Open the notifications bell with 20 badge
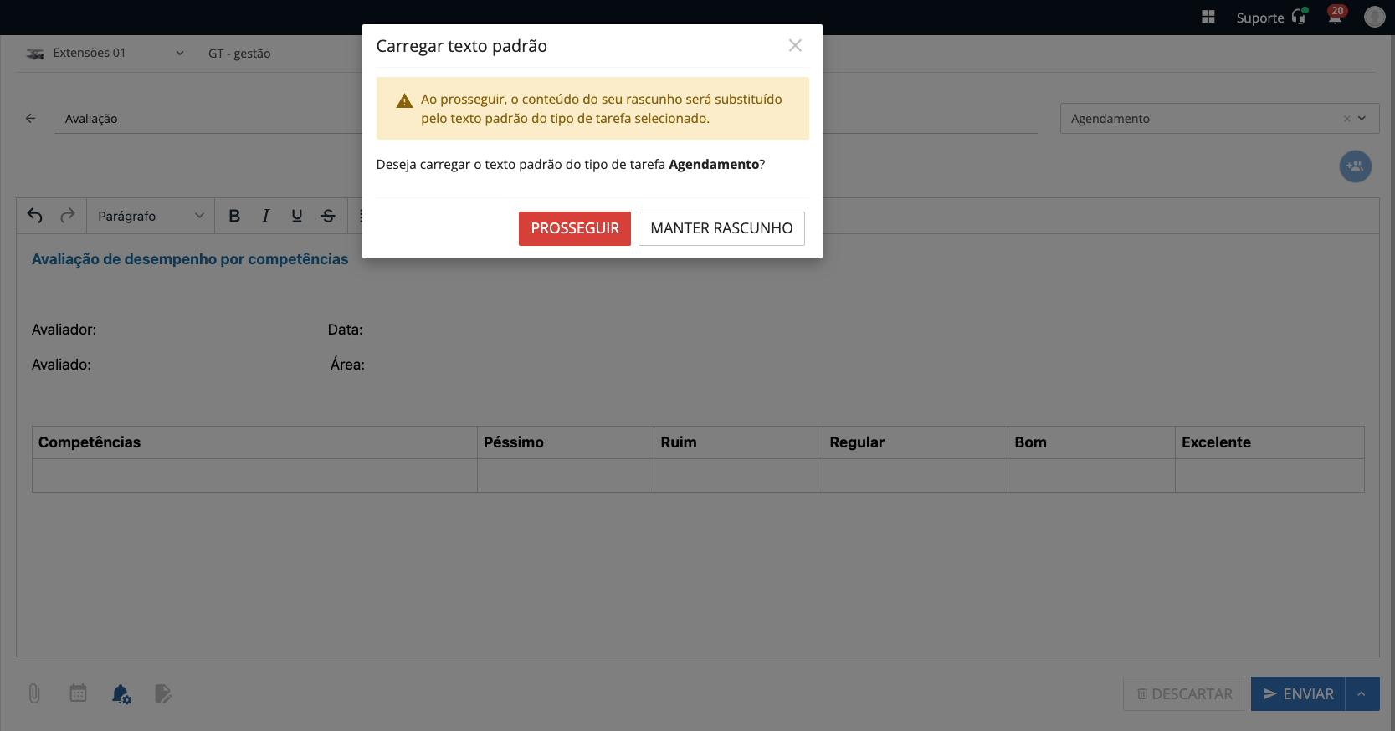 point(1335,17)
